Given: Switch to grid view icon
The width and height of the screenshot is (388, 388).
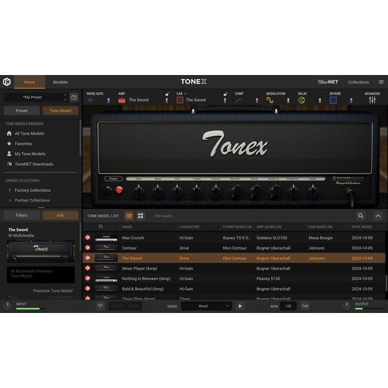Looking at the screenshot, I should click(x=140, y=216).
